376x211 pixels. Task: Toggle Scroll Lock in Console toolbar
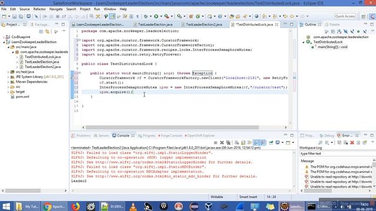(243, 142)
